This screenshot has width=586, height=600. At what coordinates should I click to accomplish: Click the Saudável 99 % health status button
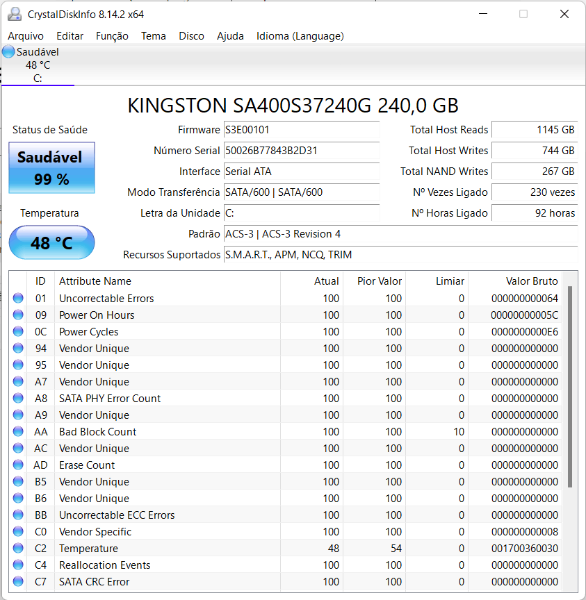click(x=51, y=167)
